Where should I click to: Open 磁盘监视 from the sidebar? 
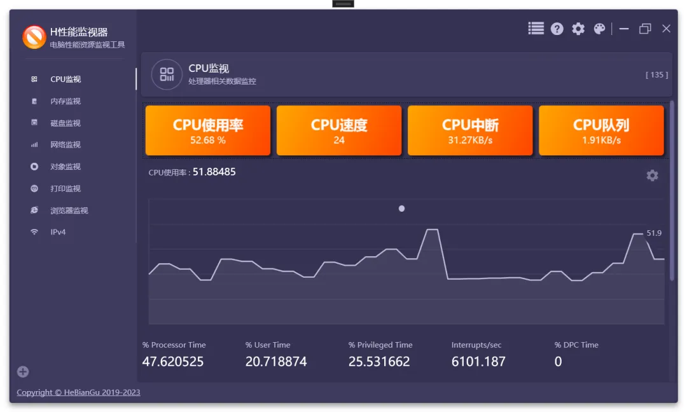(x=66, y=123)
